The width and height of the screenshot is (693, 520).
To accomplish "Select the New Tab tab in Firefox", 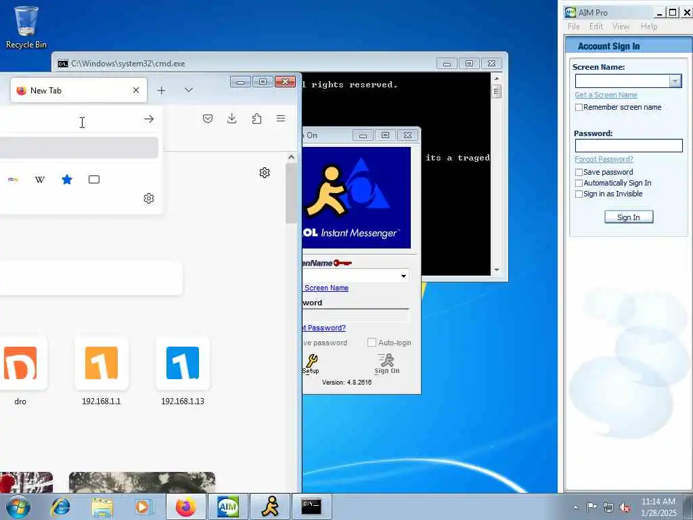I will coord(79,90).
